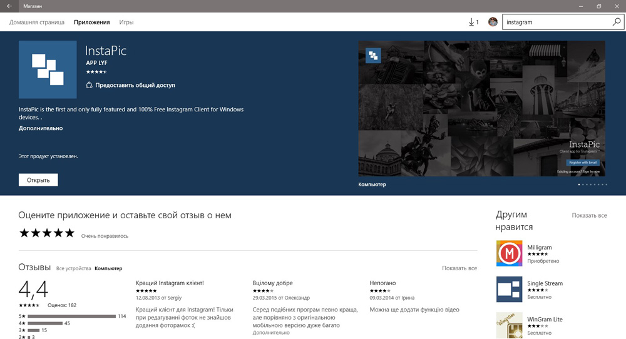Image resolution: width=626 pixels, height=339 pixels.
Task: Rate the app with the third star
Action: coord(47,233)
